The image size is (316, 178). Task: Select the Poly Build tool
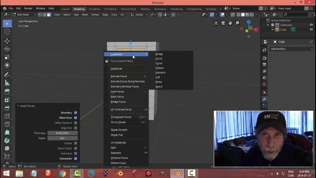7,133
